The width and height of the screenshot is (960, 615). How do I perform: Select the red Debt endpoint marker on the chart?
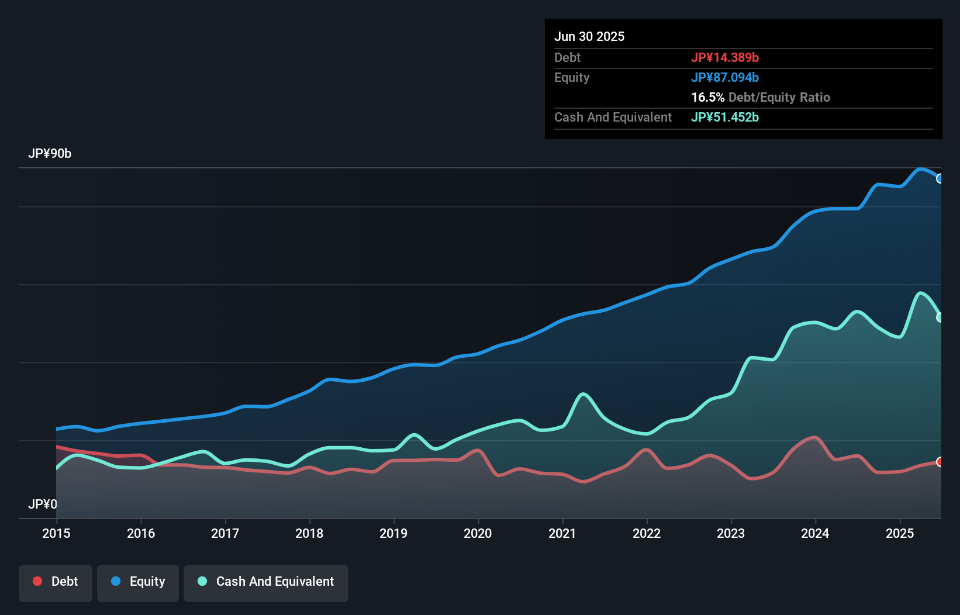point(940,462)
